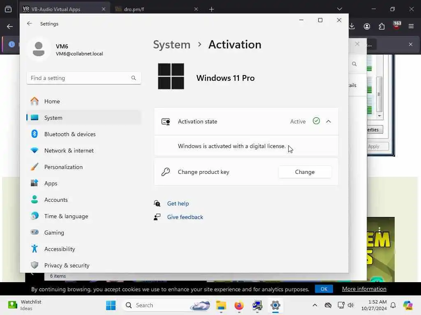Screen dimensions: 421x315
Task: Click the green Active checkmark icon
Action: 316,121
